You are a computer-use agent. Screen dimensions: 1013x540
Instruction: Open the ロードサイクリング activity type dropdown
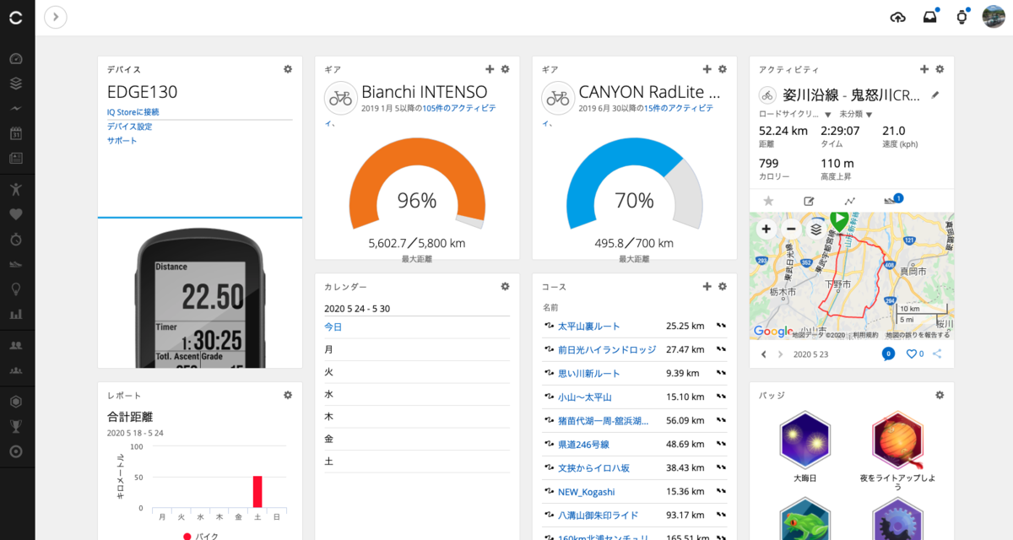click(795, 114)
